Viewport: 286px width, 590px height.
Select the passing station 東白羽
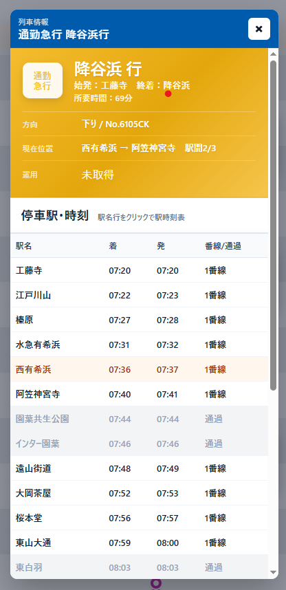pyautogui.click(x=140, y=567)
